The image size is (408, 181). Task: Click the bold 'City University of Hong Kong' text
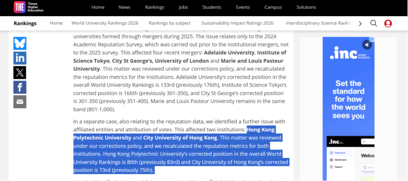click(x=180, y=138)
